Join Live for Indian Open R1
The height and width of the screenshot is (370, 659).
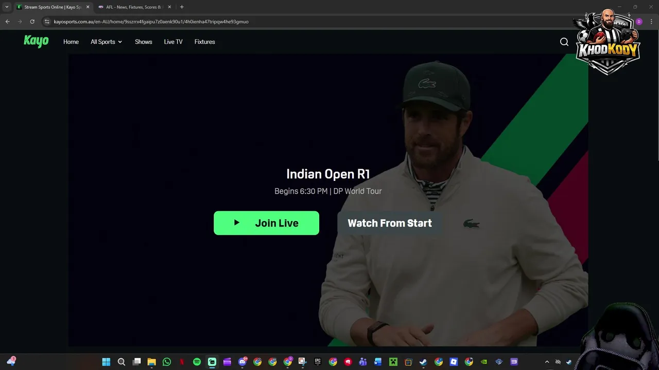266,223
